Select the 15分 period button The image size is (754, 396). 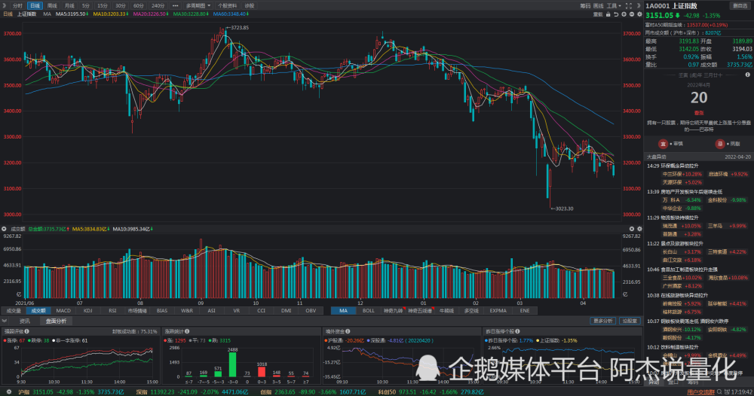103,6
